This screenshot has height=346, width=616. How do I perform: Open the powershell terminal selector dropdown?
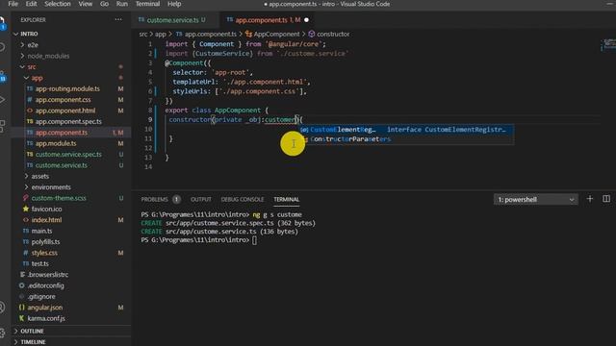(535, 199)
